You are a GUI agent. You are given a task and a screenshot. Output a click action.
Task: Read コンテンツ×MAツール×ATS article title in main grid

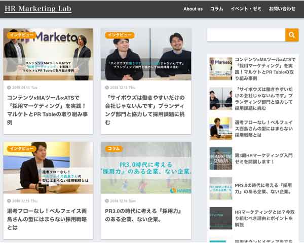tap(48, 114)
